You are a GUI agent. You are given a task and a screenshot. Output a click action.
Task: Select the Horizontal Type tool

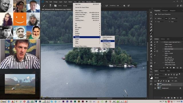pos(151,57)
